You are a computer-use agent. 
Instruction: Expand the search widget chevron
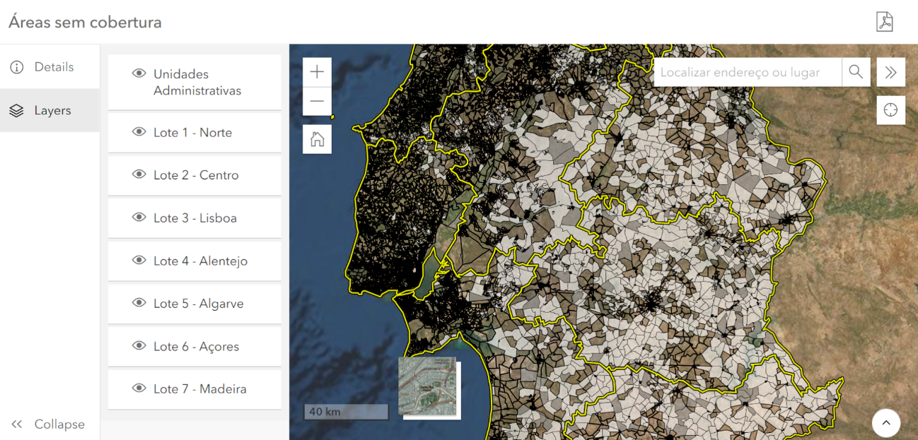click(890, 71)
